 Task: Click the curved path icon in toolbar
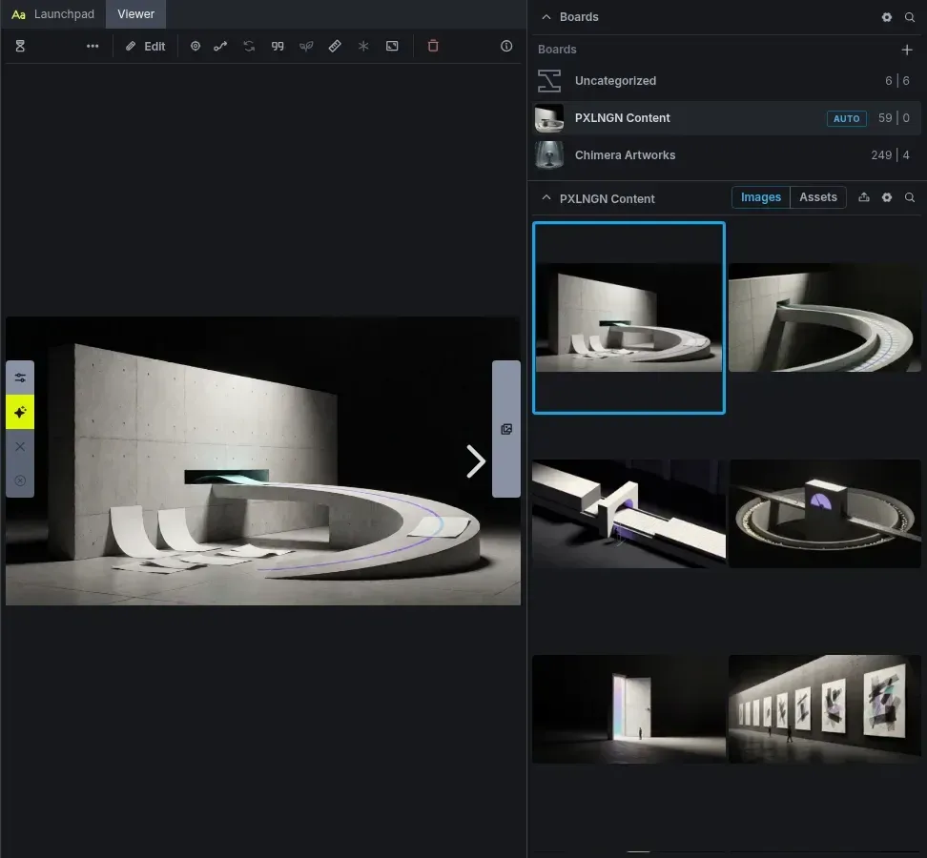220,46
